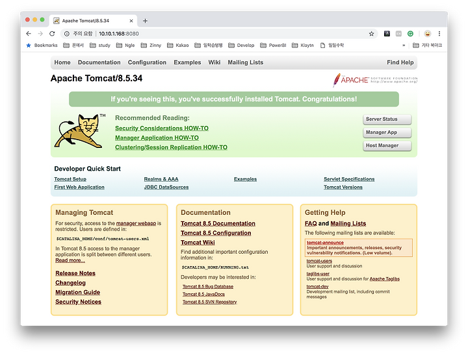
Task: Click the Host Manager button
Action: pyautogui.click(x=387, y=145)
